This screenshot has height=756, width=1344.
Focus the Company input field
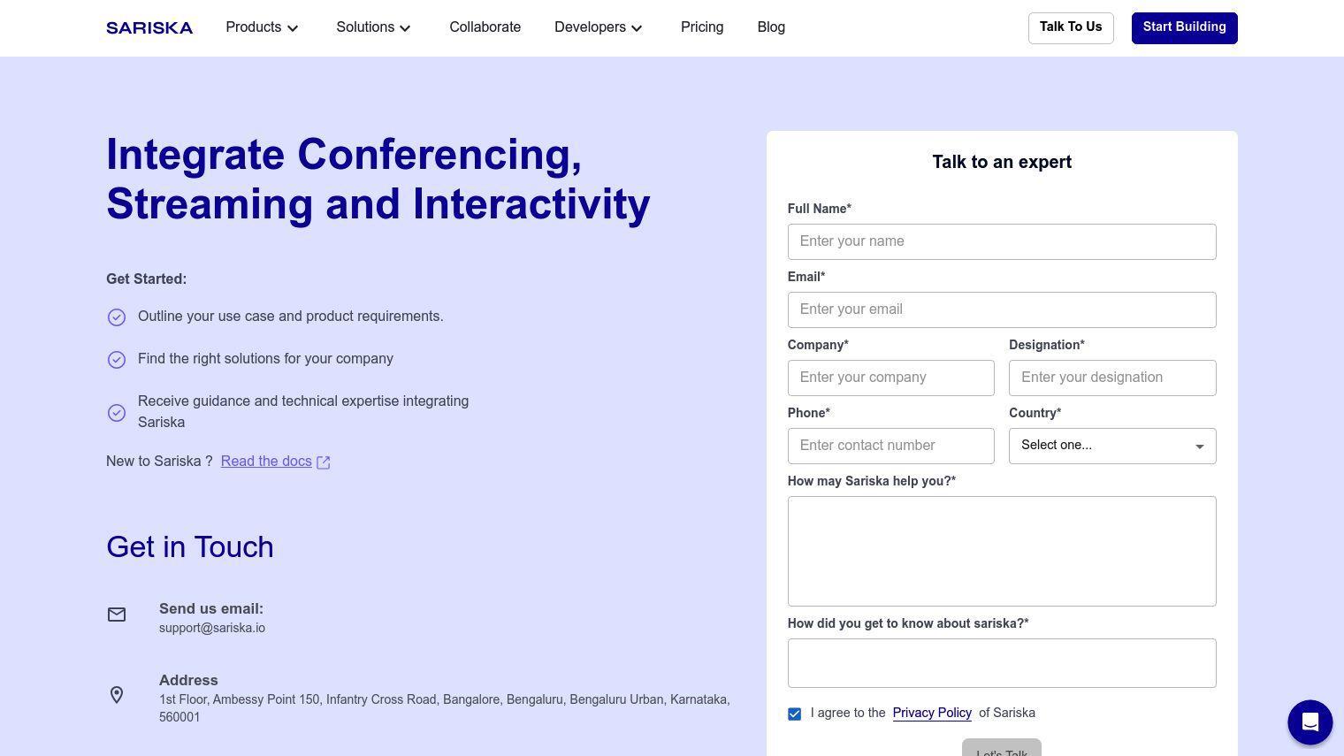pyautogui.click(x=891, y=378)
